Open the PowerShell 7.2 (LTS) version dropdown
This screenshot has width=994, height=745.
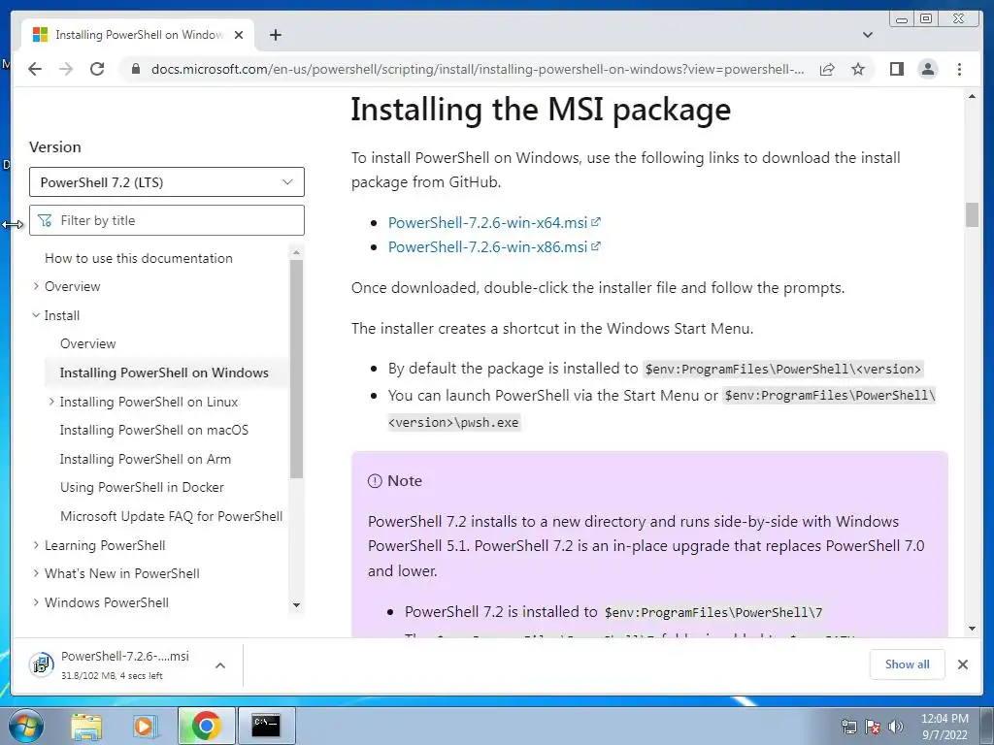[167, 182]
